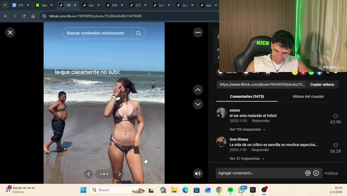Open Task View from the taskbar
Screen dimensions: 347x196
151,190
